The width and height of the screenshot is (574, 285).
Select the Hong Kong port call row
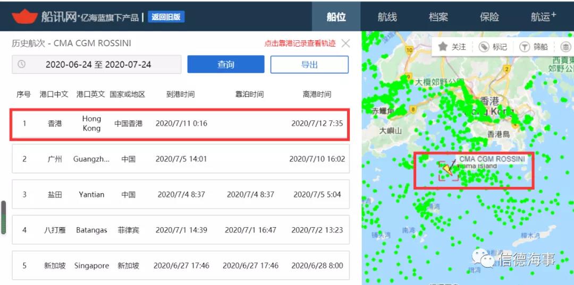(x=180, y=124)
